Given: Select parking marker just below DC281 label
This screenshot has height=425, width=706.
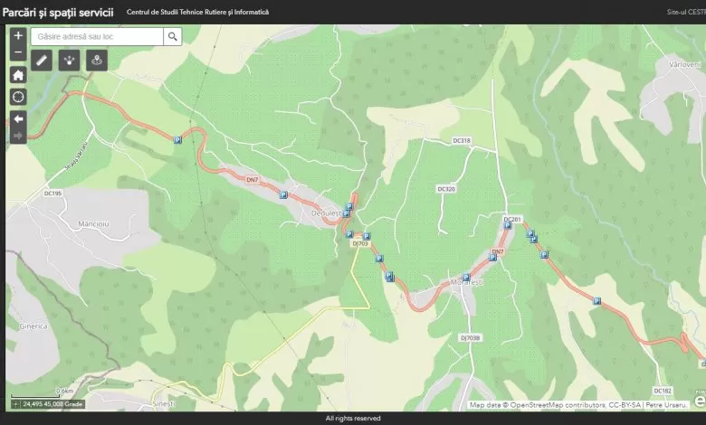Looking at the screenshot, I should 508,225.
